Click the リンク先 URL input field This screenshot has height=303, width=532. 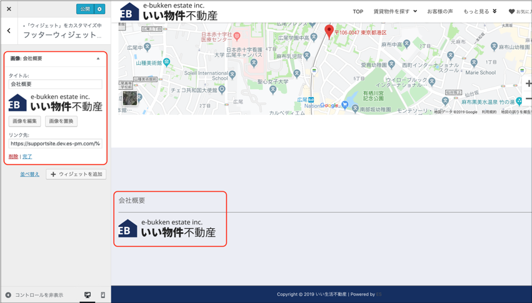coord(56,143)
